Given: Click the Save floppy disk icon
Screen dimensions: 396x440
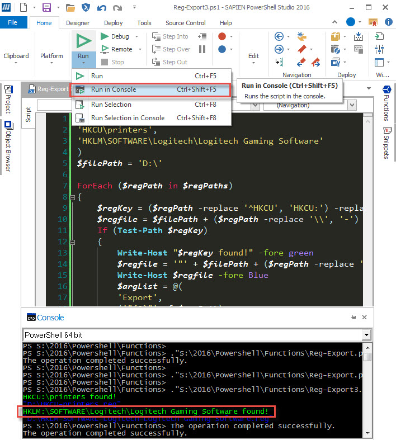Looking at the screenshot, I should click(46, 7).
